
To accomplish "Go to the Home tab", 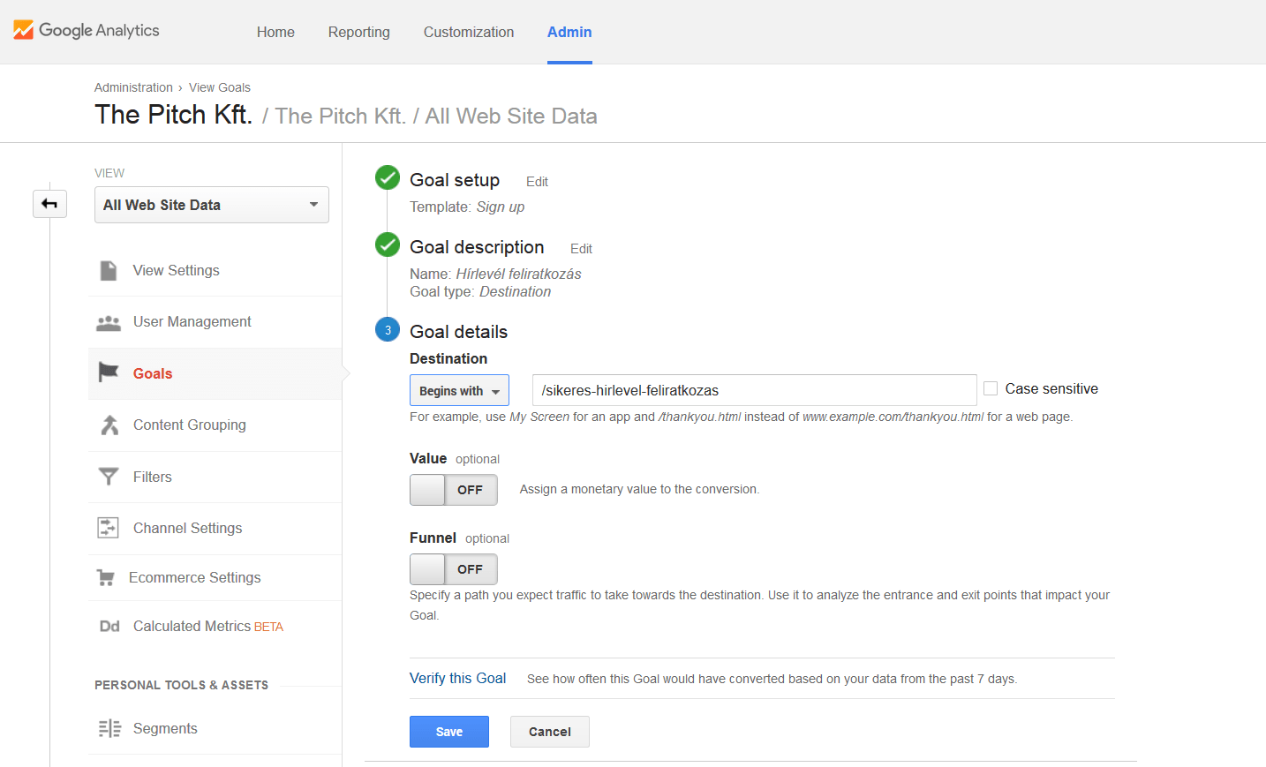I will point(275,32).
